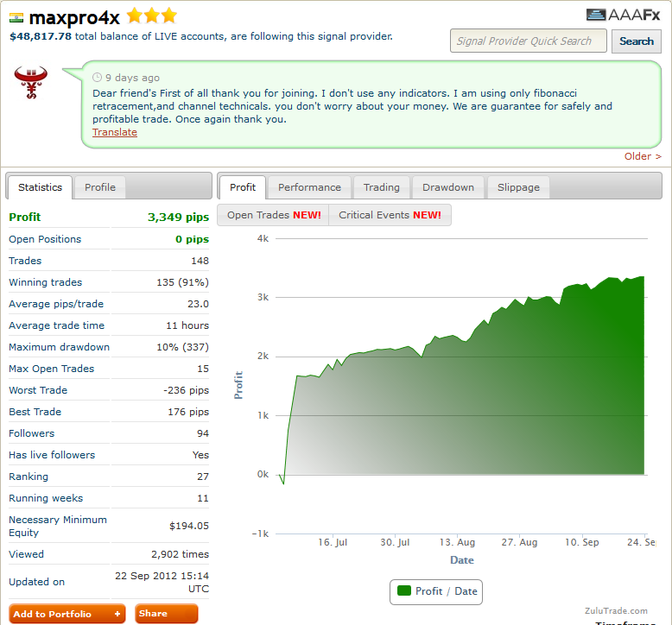
Task: Click the Trades statistic label
Action: [x=25, y=261]
